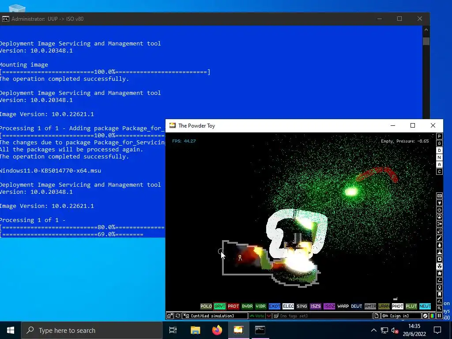The width and height of the screenshot is (452, 339).
Task: Pause the simulation
Action: [439, 316]
